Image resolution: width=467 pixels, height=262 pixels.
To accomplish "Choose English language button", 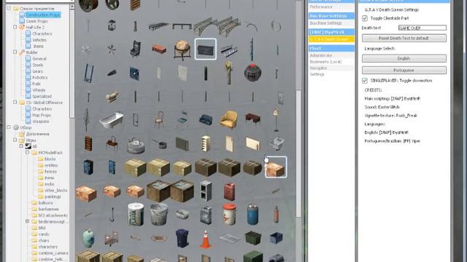I will point(404,58).
